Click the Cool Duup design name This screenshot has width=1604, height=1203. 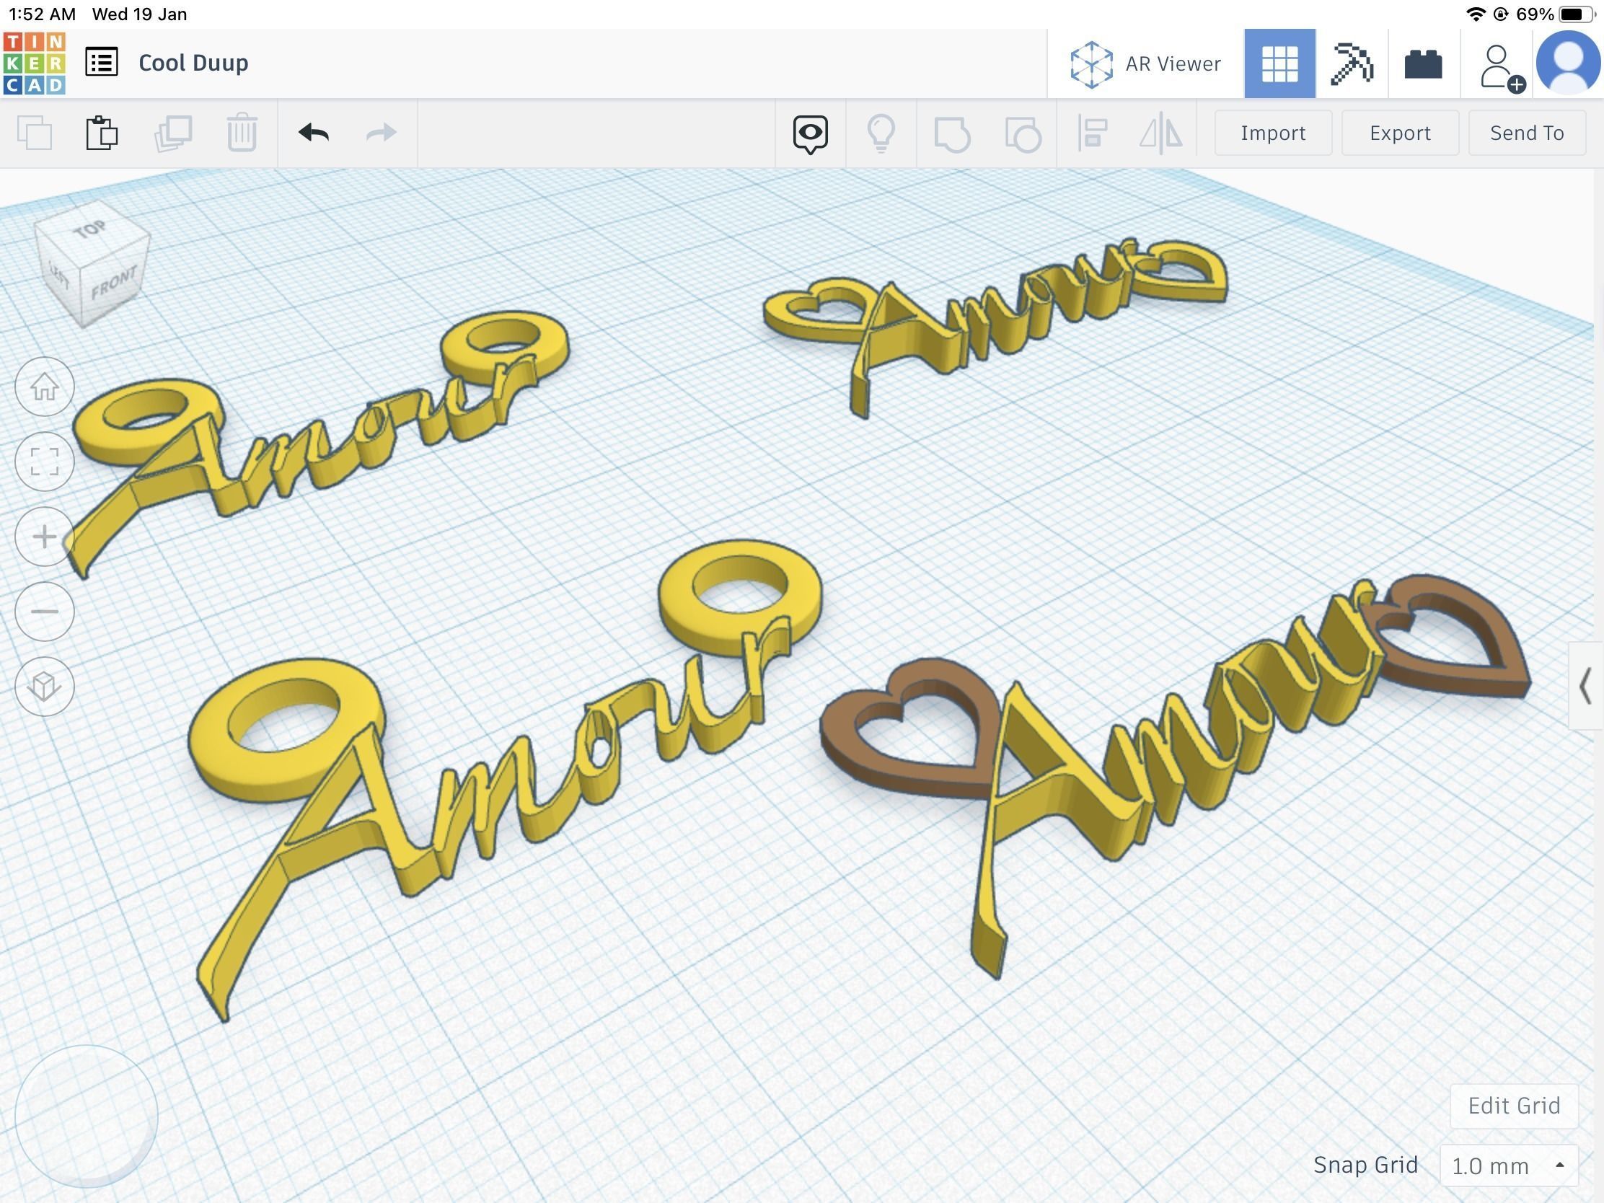click(193, 63)
